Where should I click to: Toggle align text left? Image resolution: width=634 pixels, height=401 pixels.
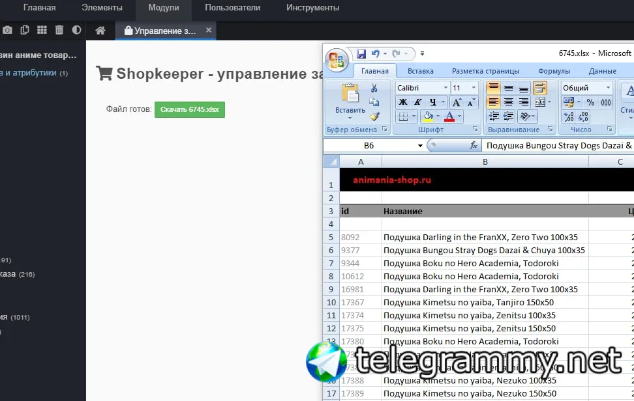tap(494, 102)
